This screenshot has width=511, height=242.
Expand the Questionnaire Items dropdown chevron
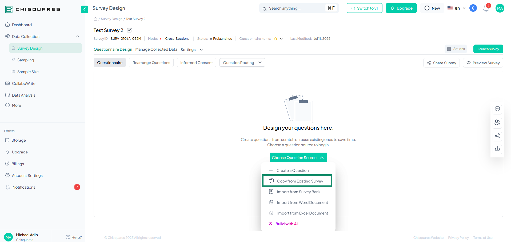(281, 39)
